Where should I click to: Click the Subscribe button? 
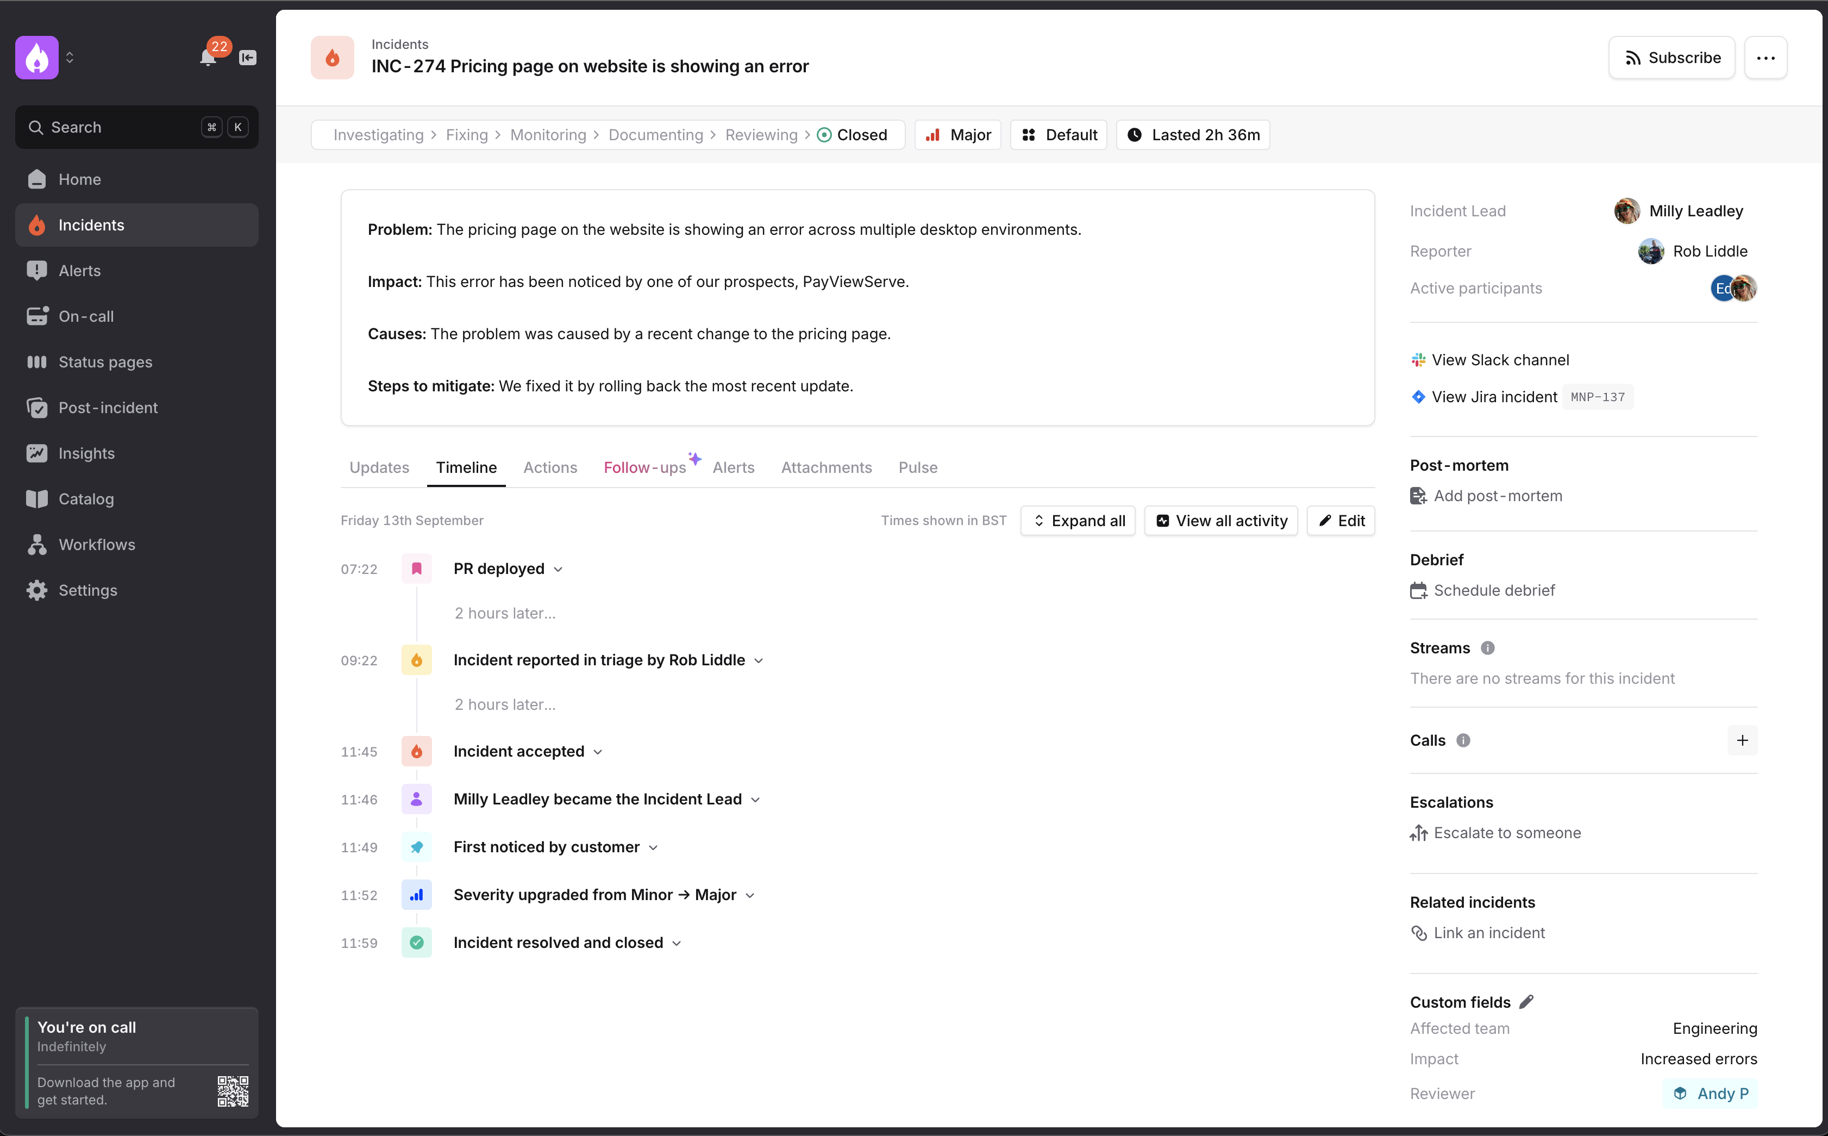pyautogui.click(x=1671, y=58)
